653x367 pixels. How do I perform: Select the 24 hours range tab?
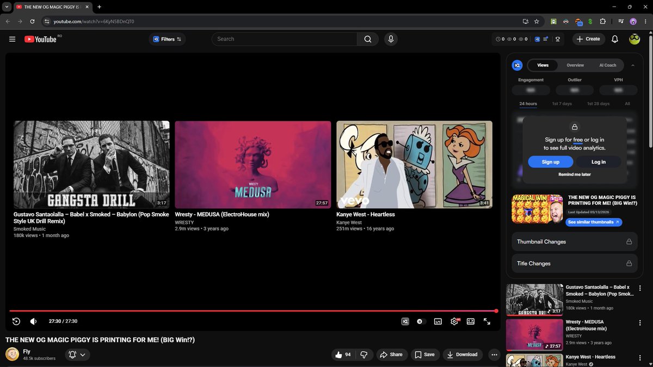point(528,104)
